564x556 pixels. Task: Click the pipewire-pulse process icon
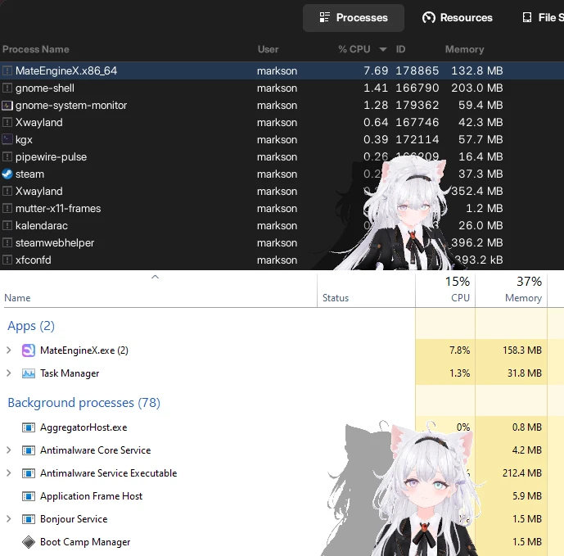[x=7, y=156]
